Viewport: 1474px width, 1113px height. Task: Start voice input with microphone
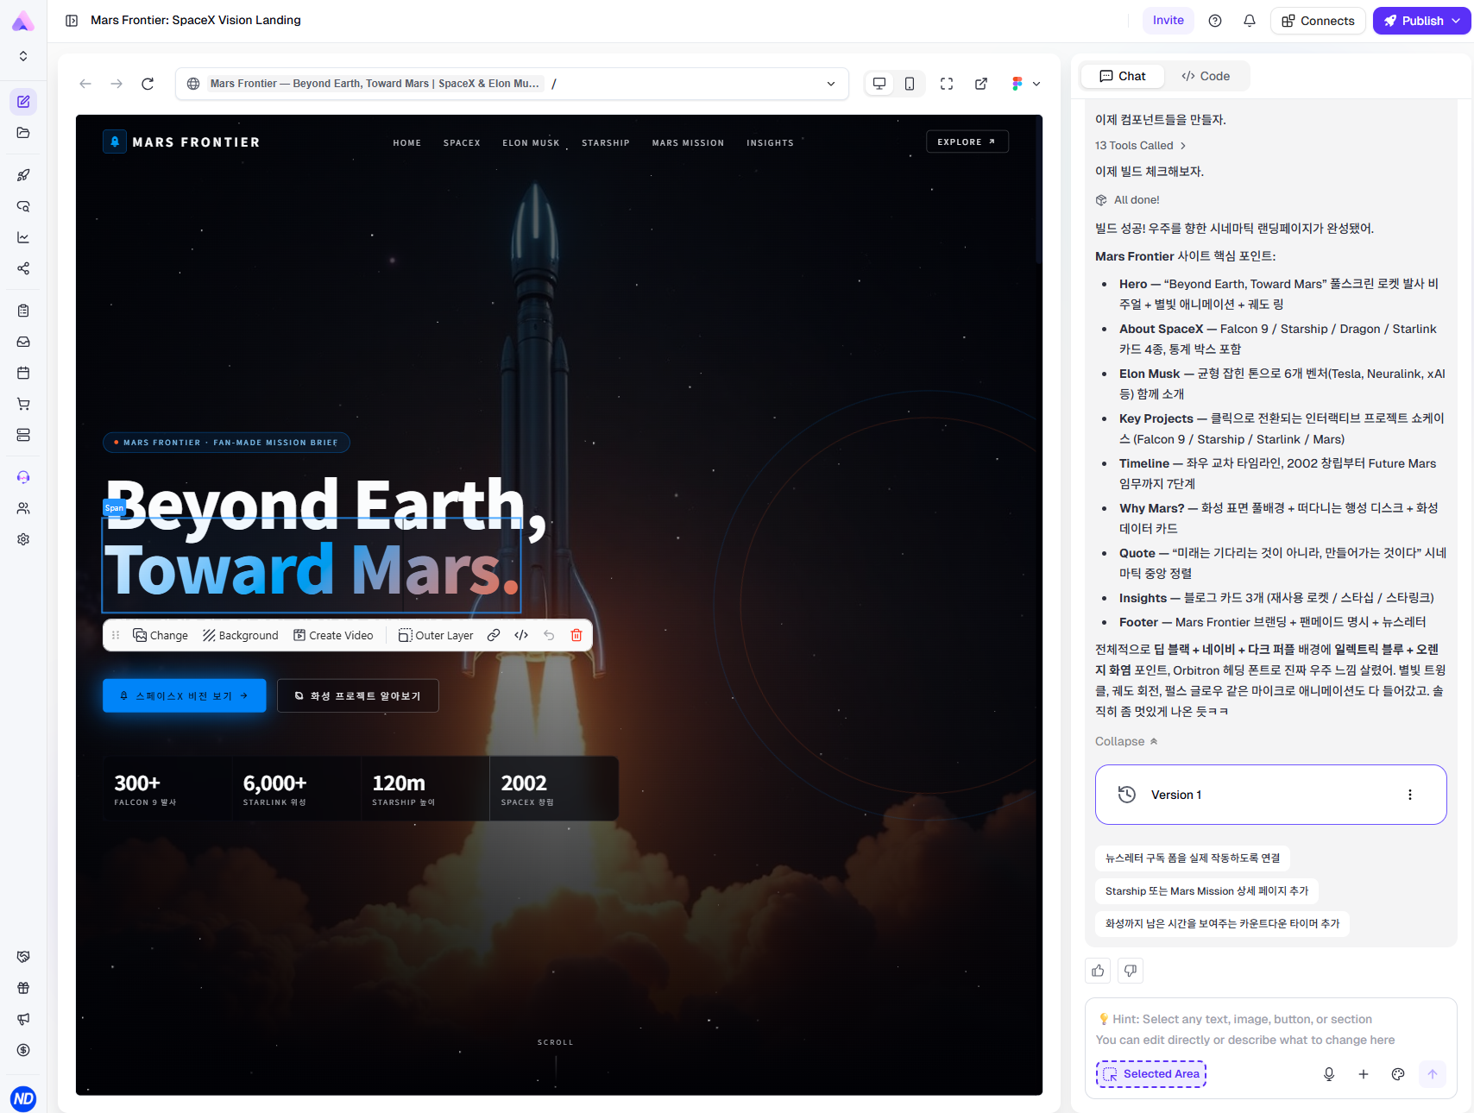[1329, 1074]
